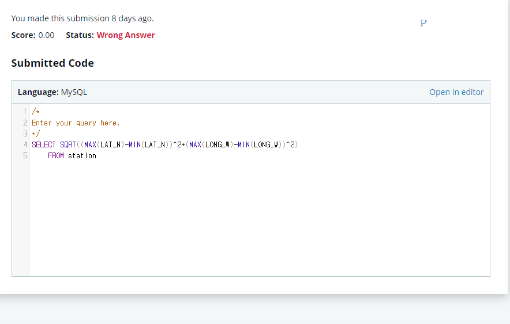This screenshot has width=510, height=324.
Task: Click the opening comment '/*' on line 1
Action: click(x=36, y=112)
